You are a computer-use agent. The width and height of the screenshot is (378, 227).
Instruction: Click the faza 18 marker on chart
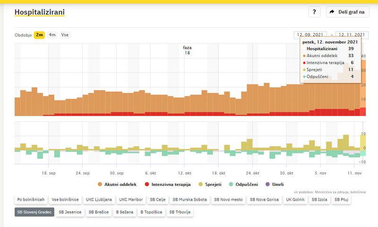click(188, 50)
